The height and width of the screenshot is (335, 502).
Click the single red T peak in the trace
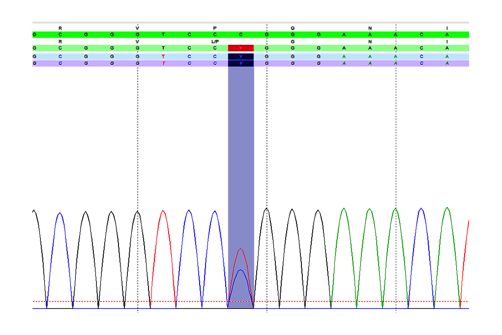pyautogui.click(x=163, y=211)
